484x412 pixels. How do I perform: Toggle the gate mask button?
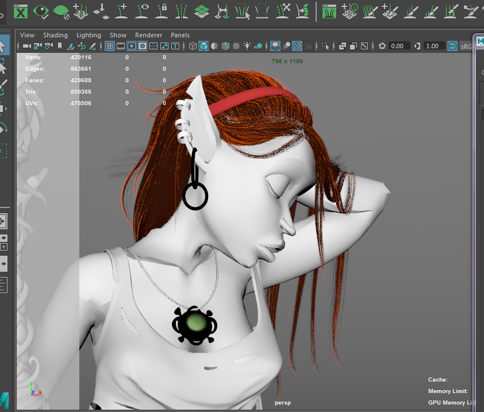(x=143, y=47)
